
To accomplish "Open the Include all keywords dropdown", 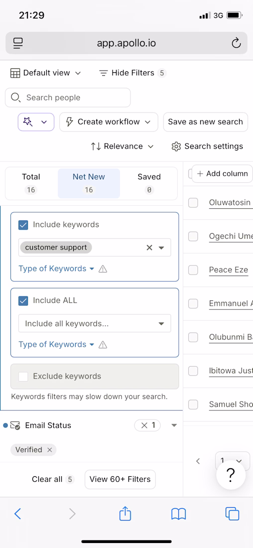I will pyautogui.click(x=95, y=324).
